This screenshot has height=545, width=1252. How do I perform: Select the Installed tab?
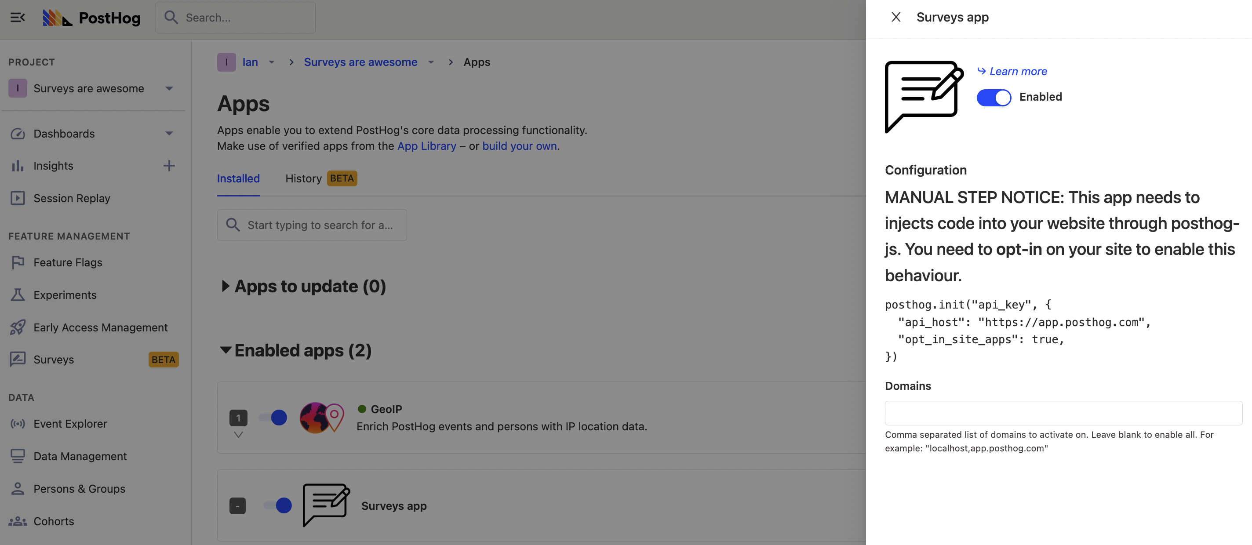tap(238, 179)
